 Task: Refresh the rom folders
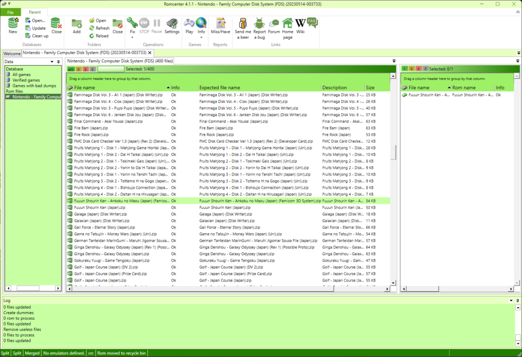pyautogui.click(x=99, y=29)
